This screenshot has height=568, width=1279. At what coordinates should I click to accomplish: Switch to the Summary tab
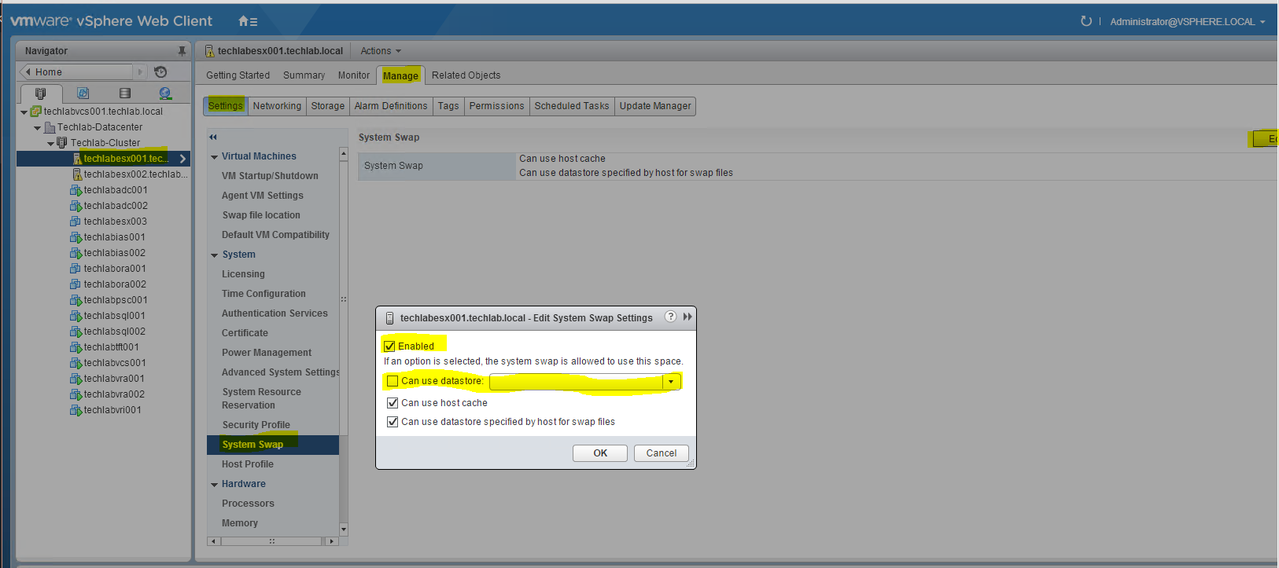point(304,75)
